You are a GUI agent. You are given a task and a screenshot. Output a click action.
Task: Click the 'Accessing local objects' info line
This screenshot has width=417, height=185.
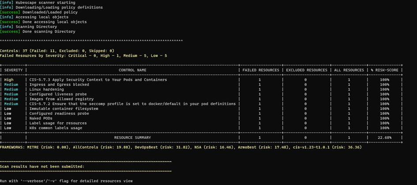click(x=34, y=17)
